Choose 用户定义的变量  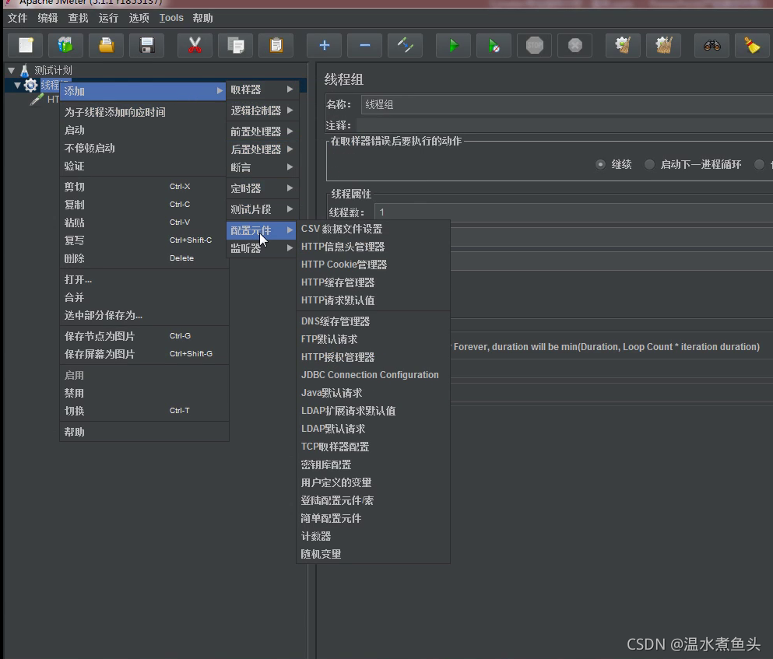pos(373,482)
